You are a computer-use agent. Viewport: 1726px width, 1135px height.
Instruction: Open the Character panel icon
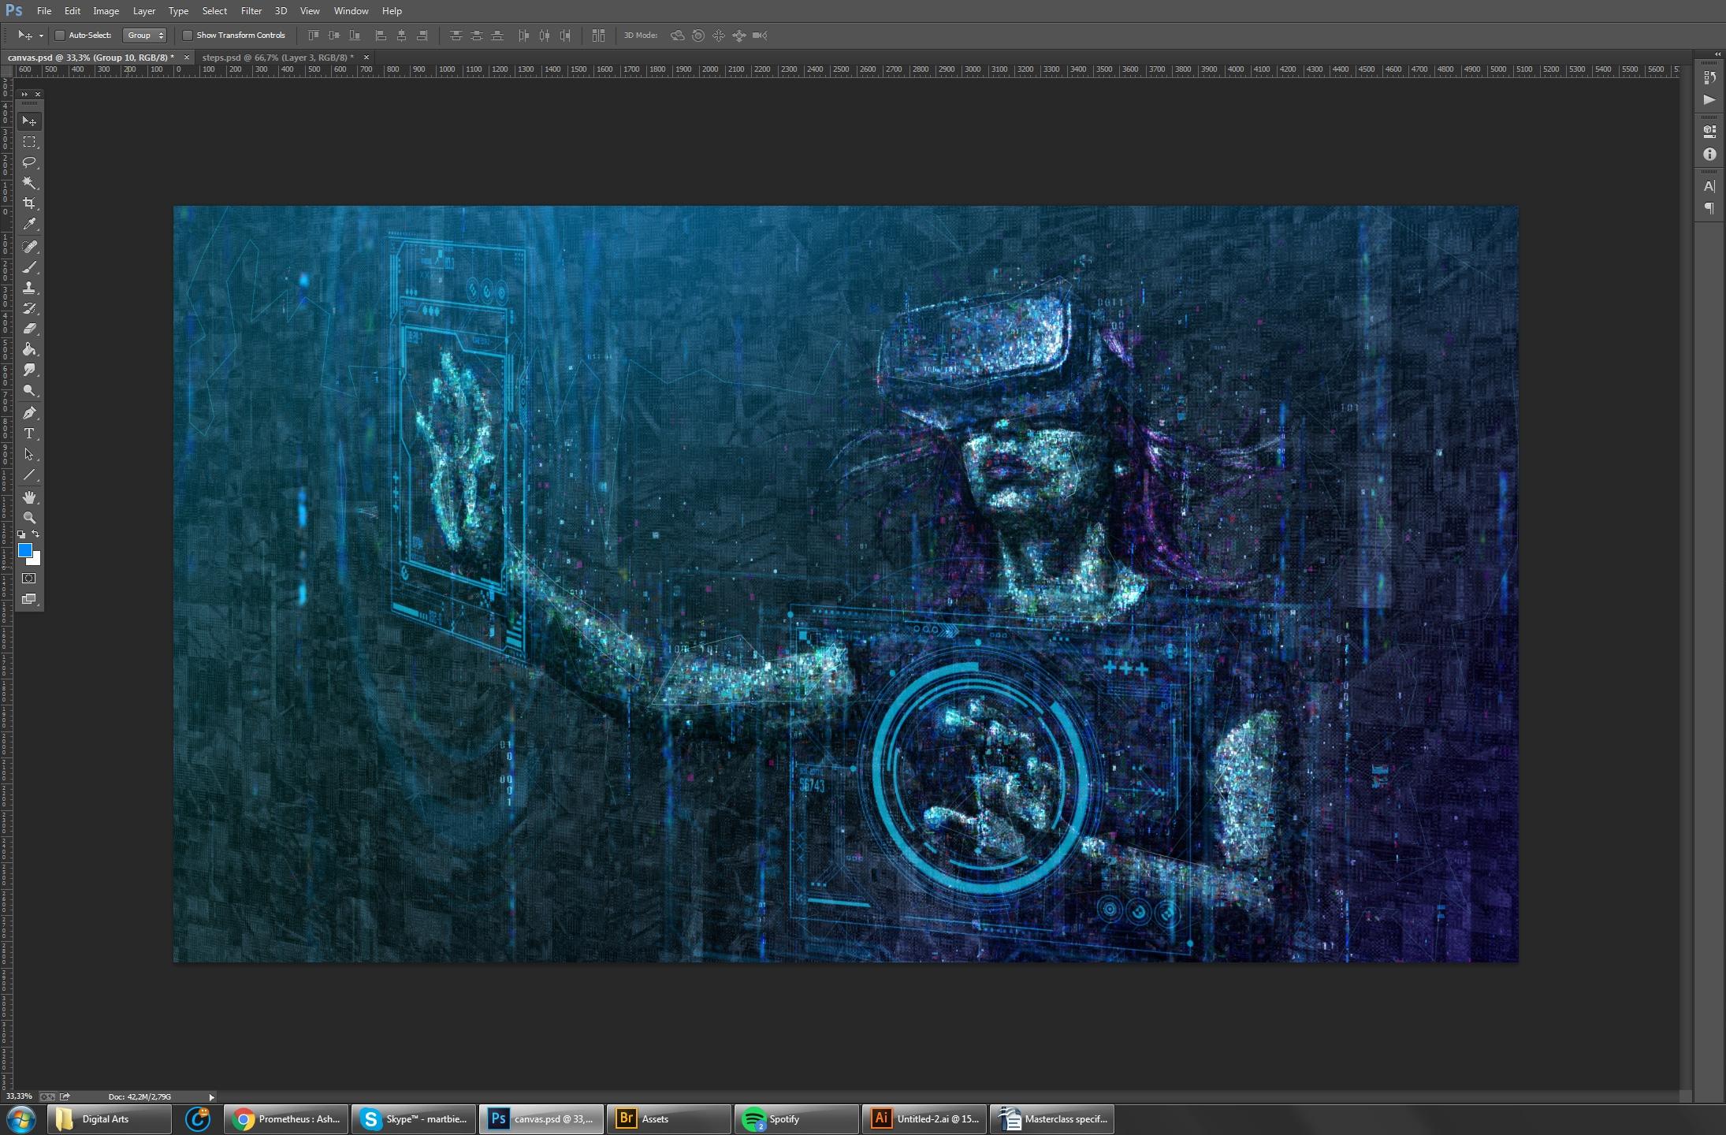[1709, 187]
